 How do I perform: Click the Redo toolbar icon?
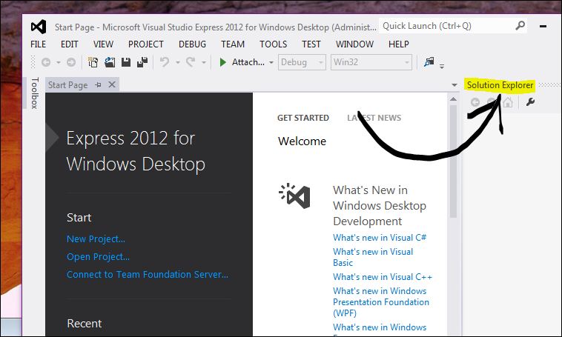[191, 62]
